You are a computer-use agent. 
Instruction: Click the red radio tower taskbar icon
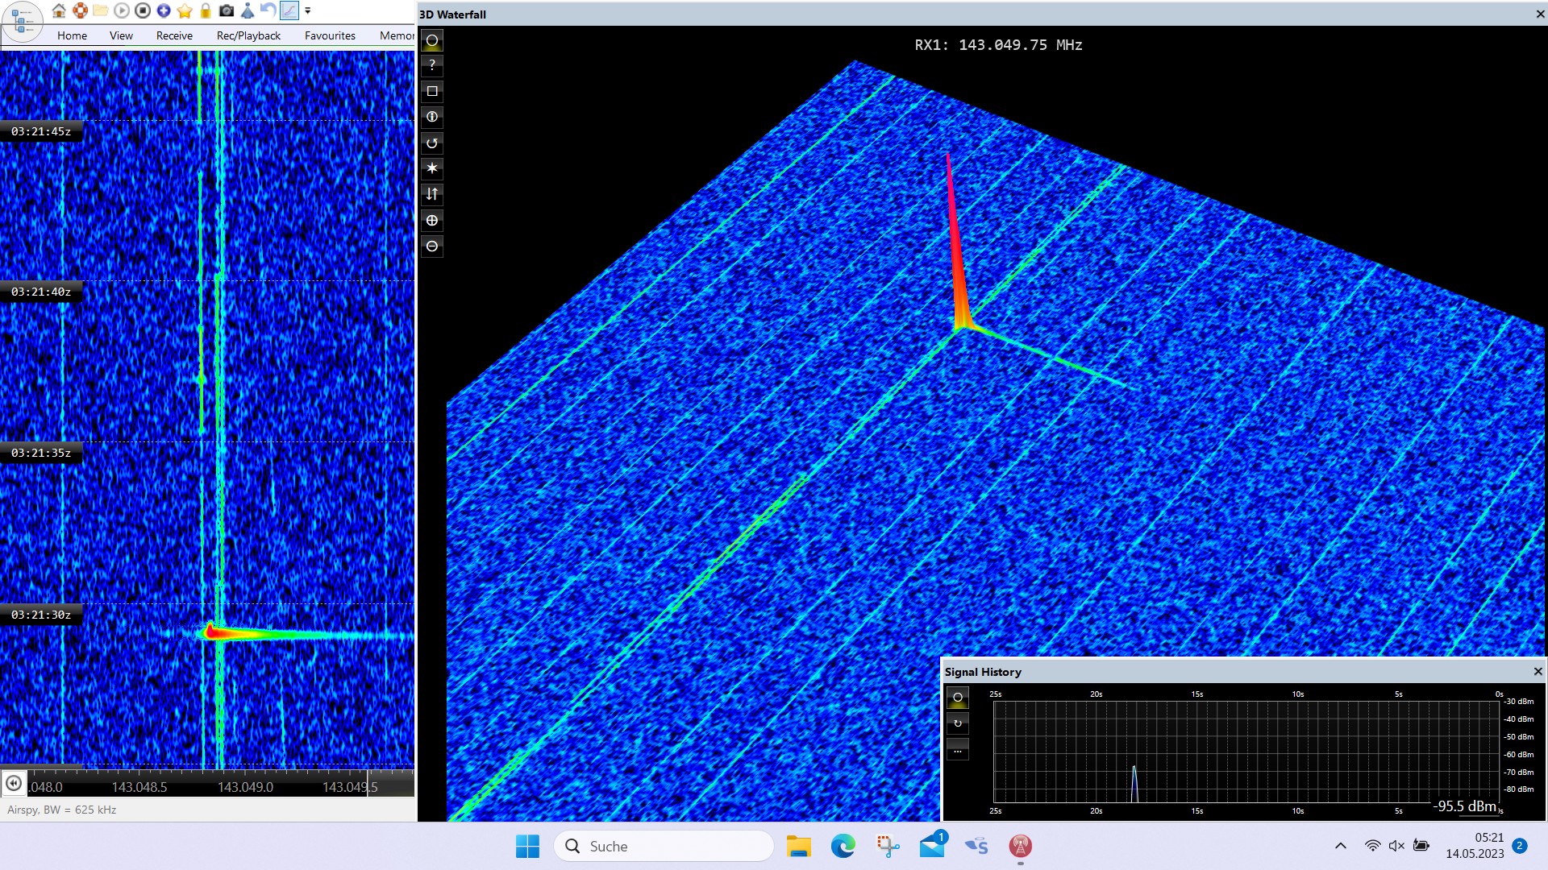coord(1021,846)
